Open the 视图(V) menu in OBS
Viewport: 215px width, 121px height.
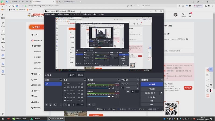click(60, 15)
